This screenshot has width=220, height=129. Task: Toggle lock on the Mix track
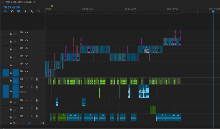click(11, 123)
